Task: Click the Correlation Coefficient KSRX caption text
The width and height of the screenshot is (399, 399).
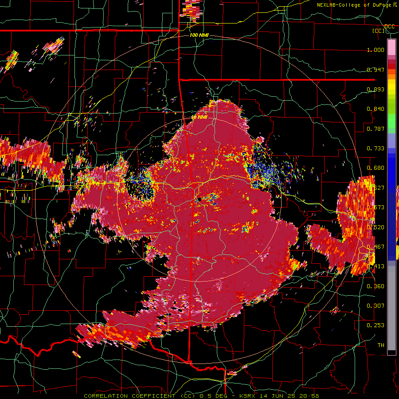Action: pyautogui.click(x=201, y=396)
